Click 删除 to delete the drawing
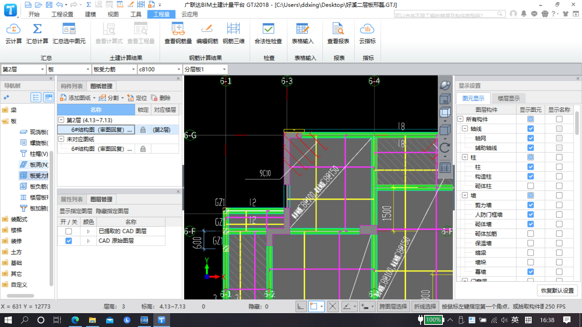582x327 pixels. [161, 98]
